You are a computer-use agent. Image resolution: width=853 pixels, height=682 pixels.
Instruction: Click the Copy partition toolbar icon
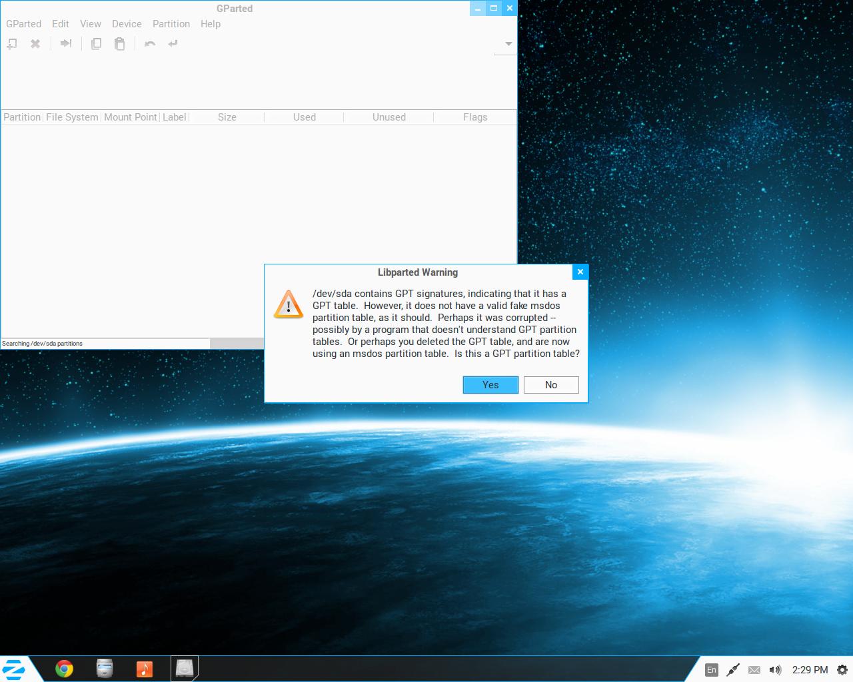click(96, 44)
